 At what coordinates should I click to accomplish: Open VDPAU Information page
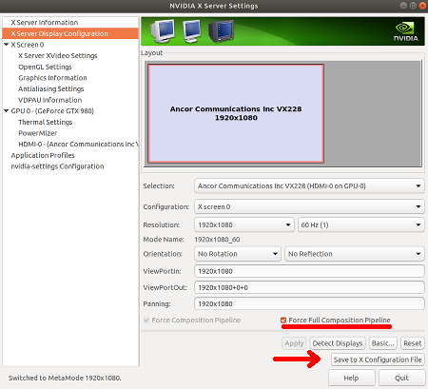(50, 100)
